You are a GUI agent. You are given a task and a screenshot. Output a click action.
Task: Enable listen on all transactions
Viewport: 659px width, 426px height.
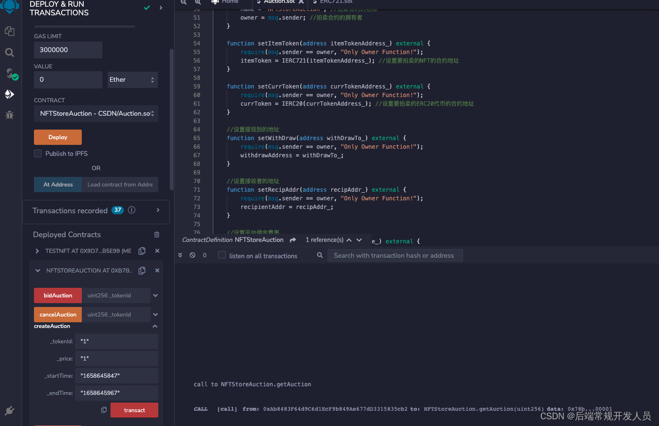point(222,255)
